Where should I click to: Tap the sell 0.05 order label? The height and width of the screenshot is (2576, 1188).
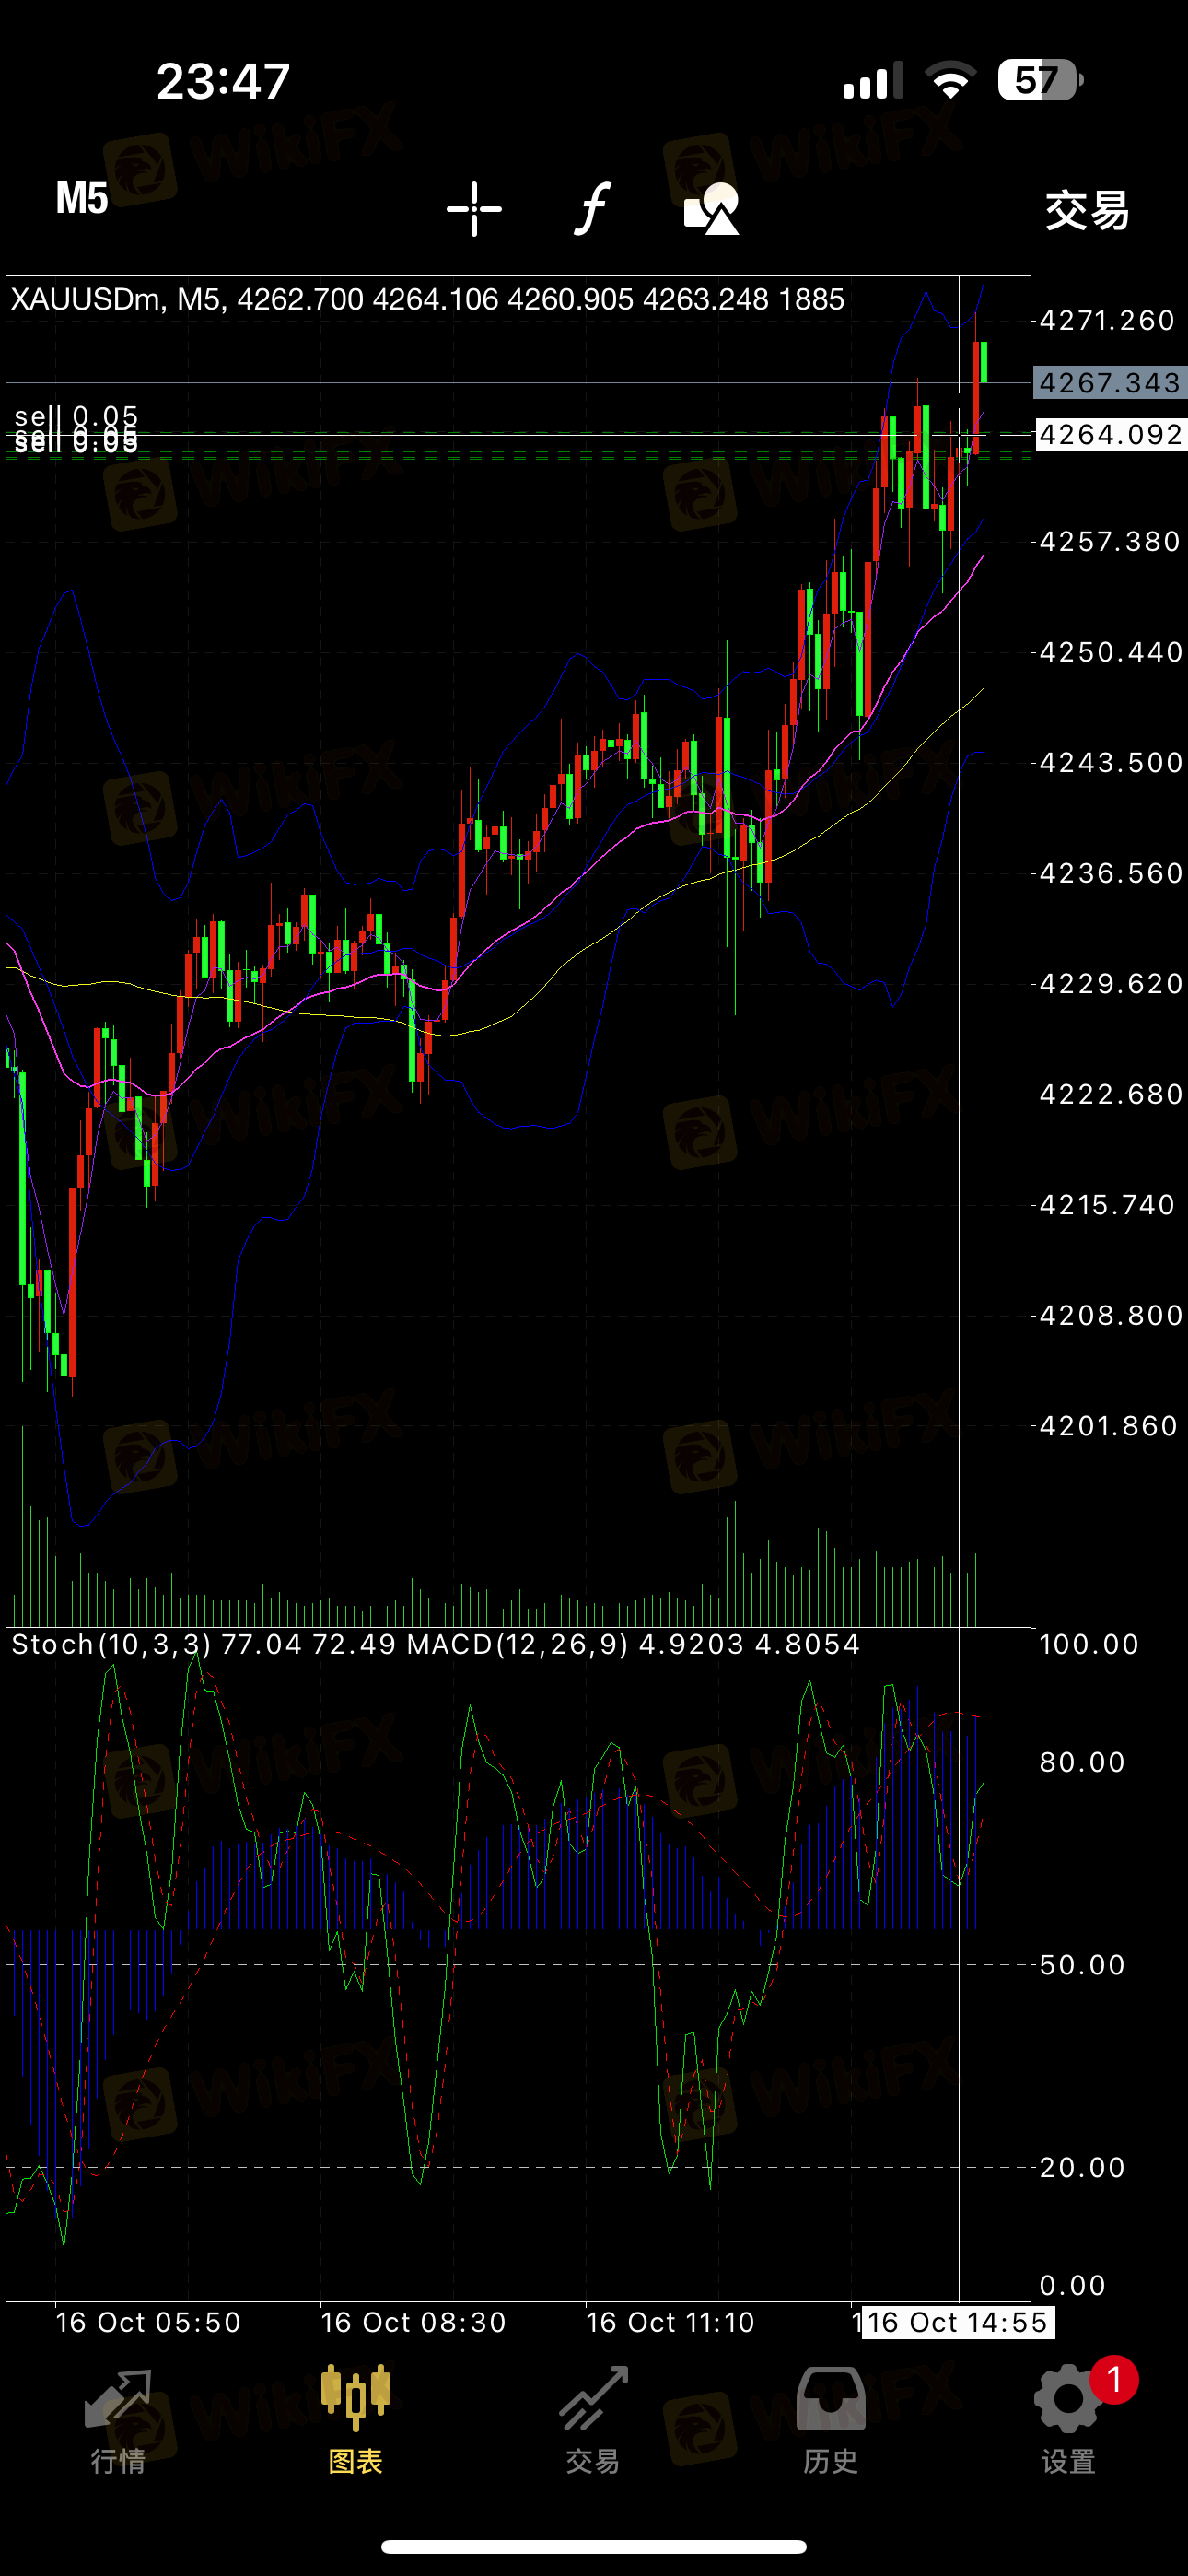pos(76,416)
